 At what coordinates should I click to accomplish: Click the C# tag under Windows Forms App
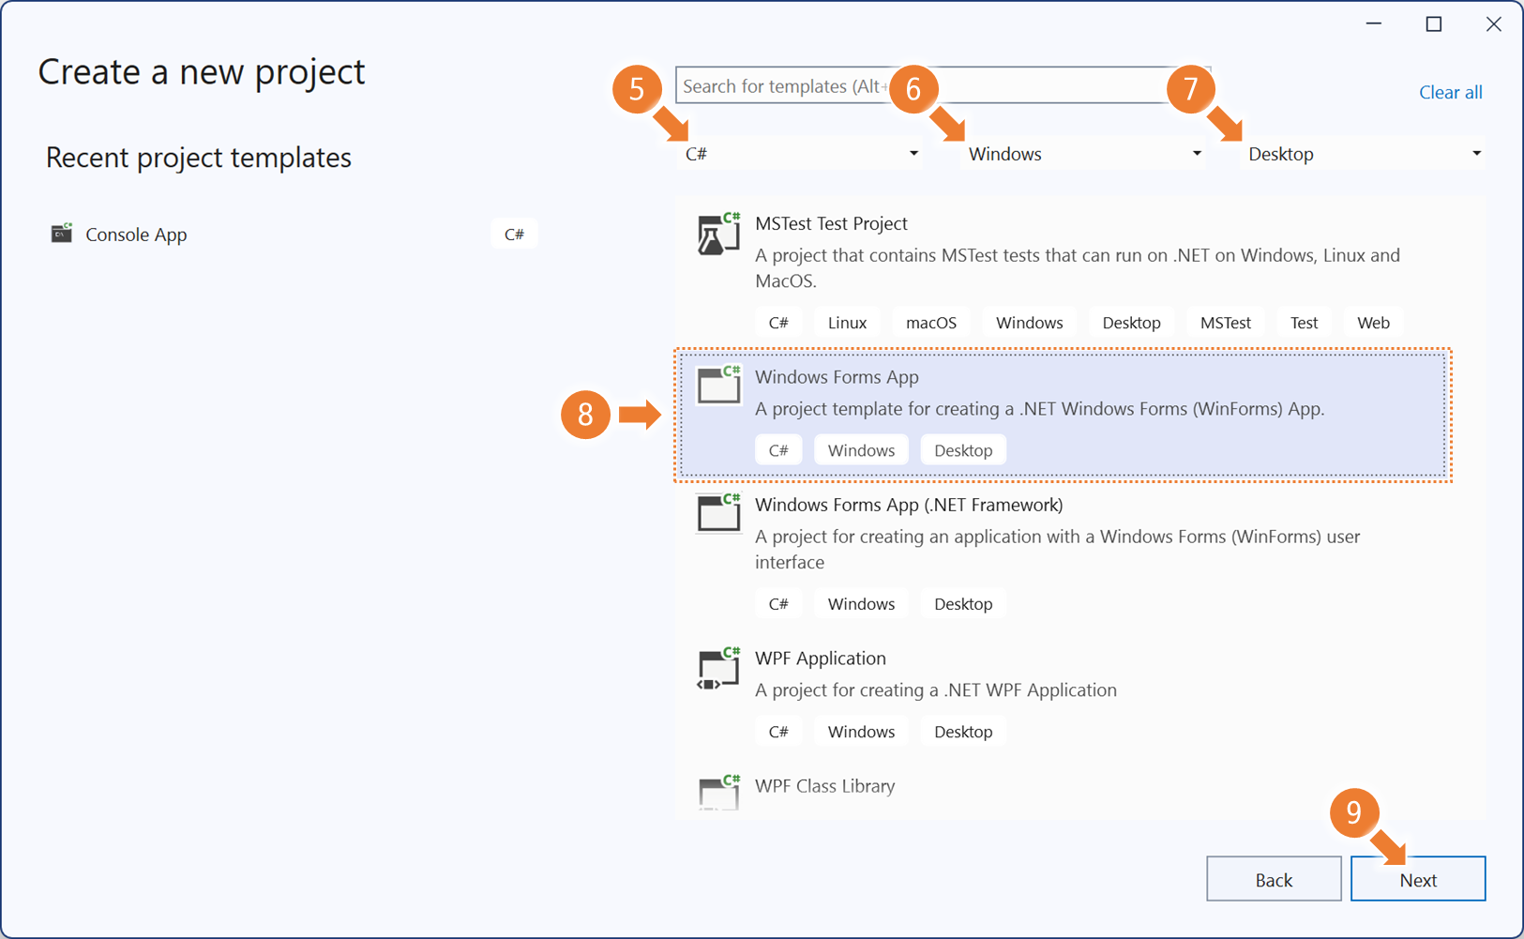click(778, 450)
